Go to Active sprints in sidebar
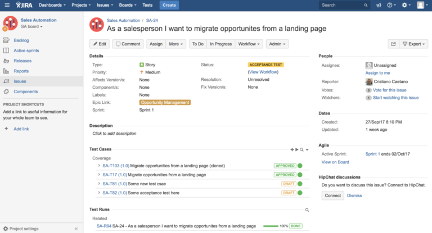The image size is (432, 233). pos(26,51)
